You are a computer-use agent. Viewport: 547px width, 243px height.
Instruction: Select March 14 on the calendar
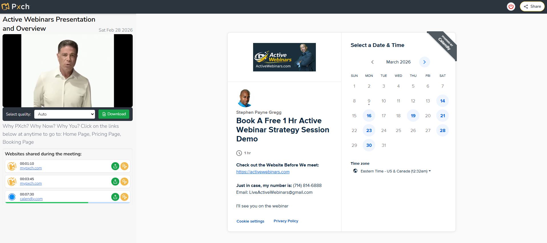[443, 101]
